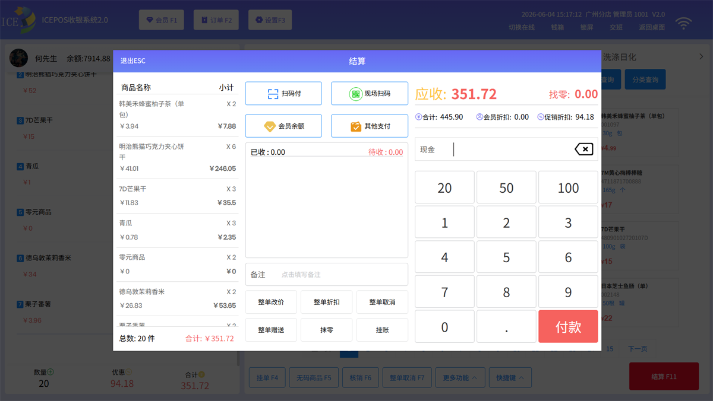Image resolution: width=713 pixels, height=401 pixels.
Task: Click the 洗涤日化 category tab
Action: click(619, 57)
